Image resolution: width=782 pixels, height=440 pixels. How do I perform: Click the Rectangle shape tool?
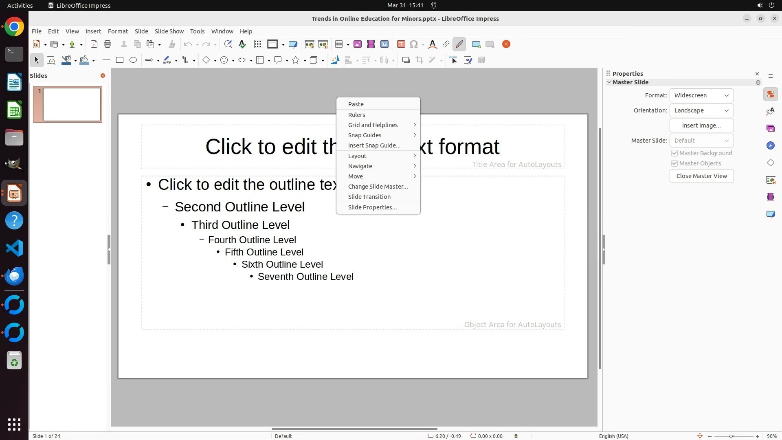pos(120,60)
